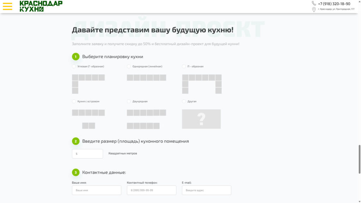The image size is (361, 203).
Task: Click the map pin location icon
Action: tap(314, 10)
